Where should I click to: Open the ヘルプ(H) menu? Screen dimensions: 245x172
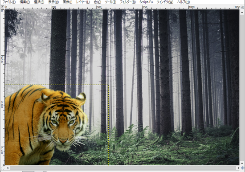point(184,2)
